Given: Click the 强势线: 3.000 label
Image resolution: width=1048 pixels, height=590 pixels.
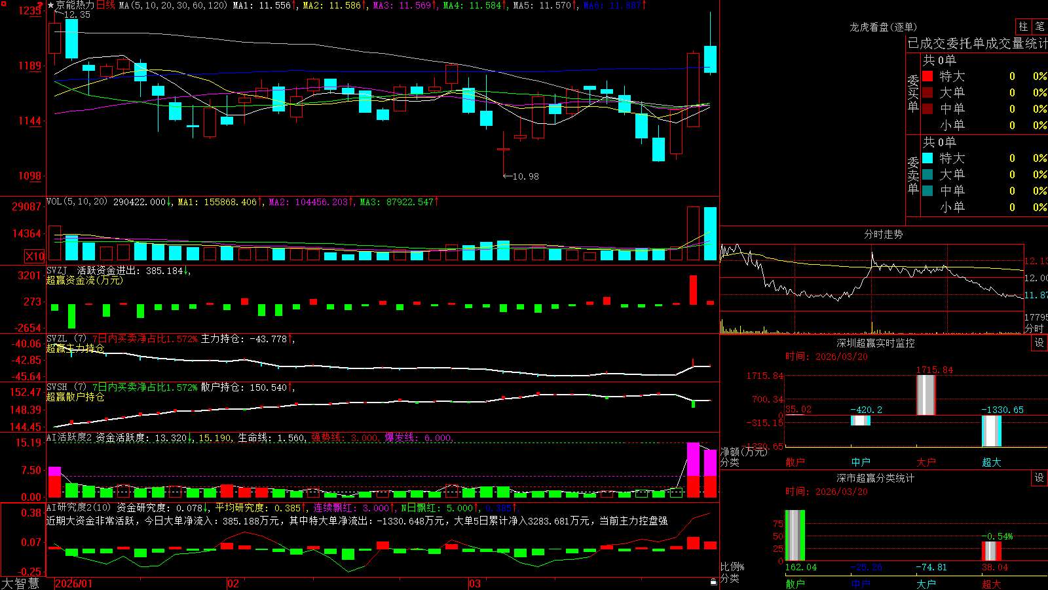Looking at the screenshot, I should pos(345,438).
